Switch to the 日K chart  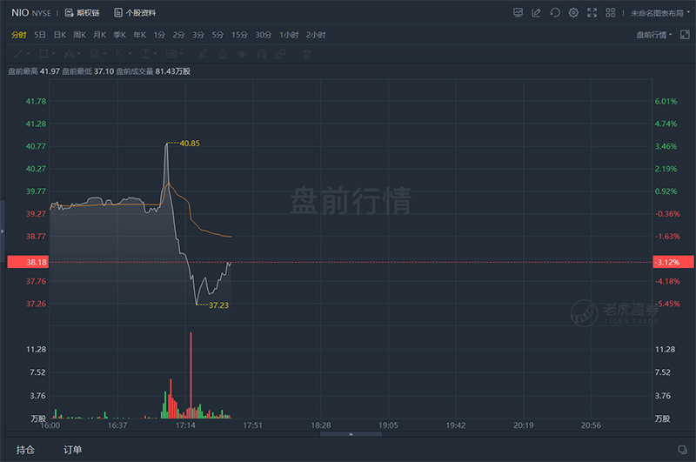point(60,35)
